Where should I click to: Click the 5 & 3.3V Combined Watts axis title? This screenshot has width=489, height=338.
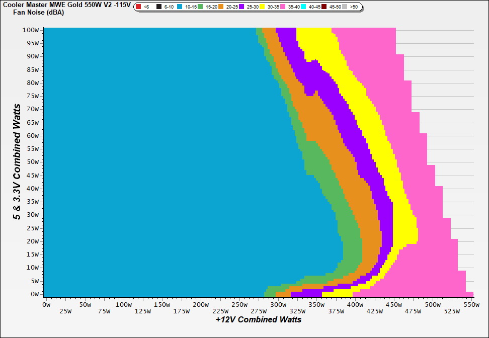coord(17,162)
